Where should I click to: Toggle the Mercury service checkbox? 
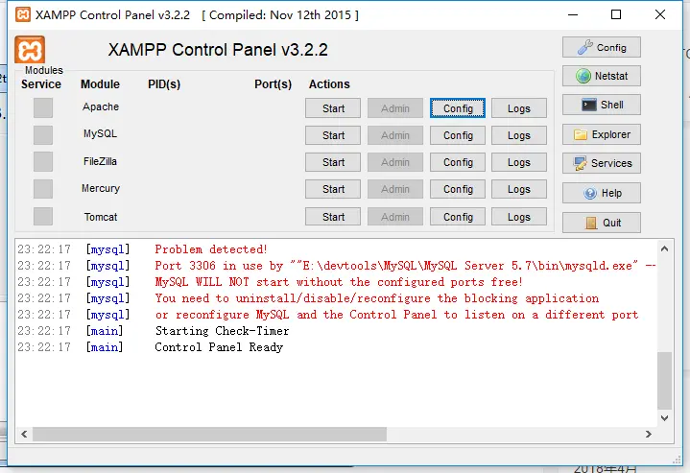point(43,189)
